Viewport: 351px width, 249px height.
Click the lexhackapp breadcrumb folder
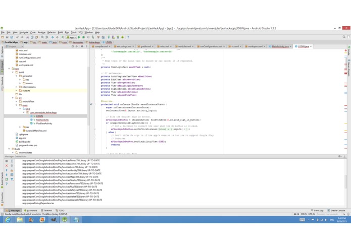93,42
